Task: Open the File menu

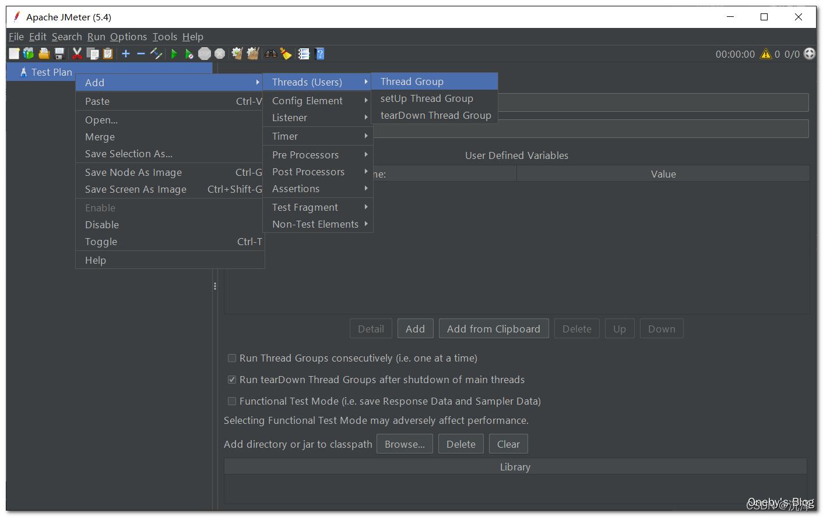Action: coord(16,37)
